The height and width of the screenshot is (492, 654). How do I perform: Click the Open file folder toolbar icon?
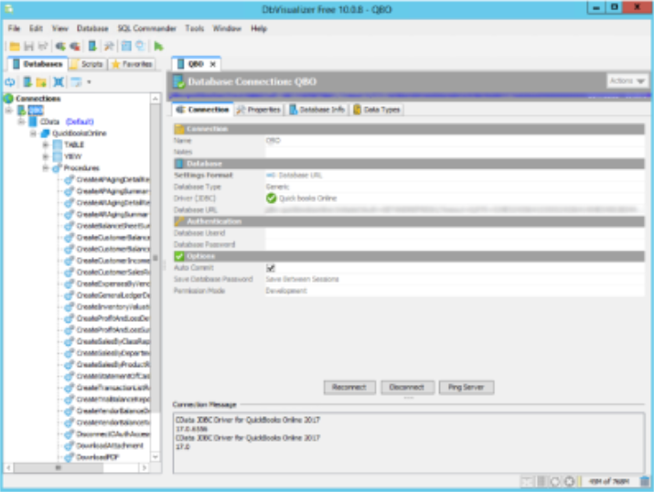[15, 47]
